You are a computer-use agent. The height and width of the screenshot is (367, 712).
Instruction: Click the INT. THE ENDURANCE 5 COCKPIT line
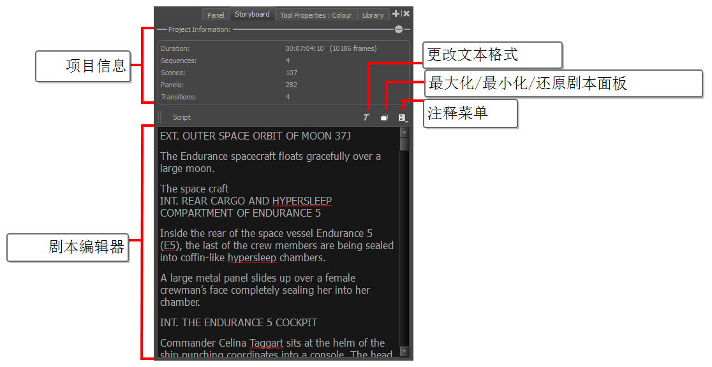tap(239, 322)
